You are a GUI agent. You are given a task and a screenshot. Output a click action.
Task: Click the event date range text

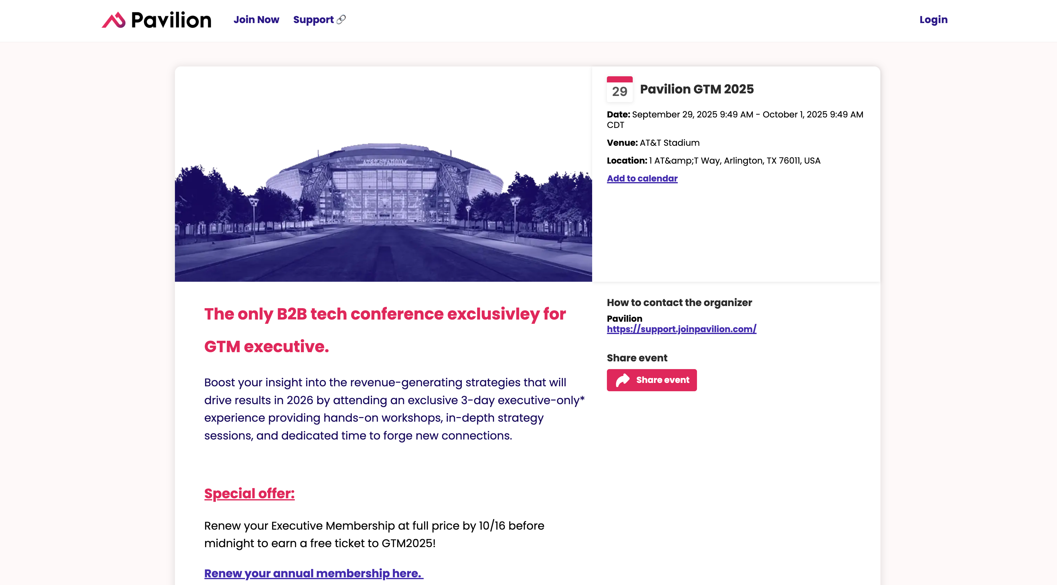[x=735, y=119]
